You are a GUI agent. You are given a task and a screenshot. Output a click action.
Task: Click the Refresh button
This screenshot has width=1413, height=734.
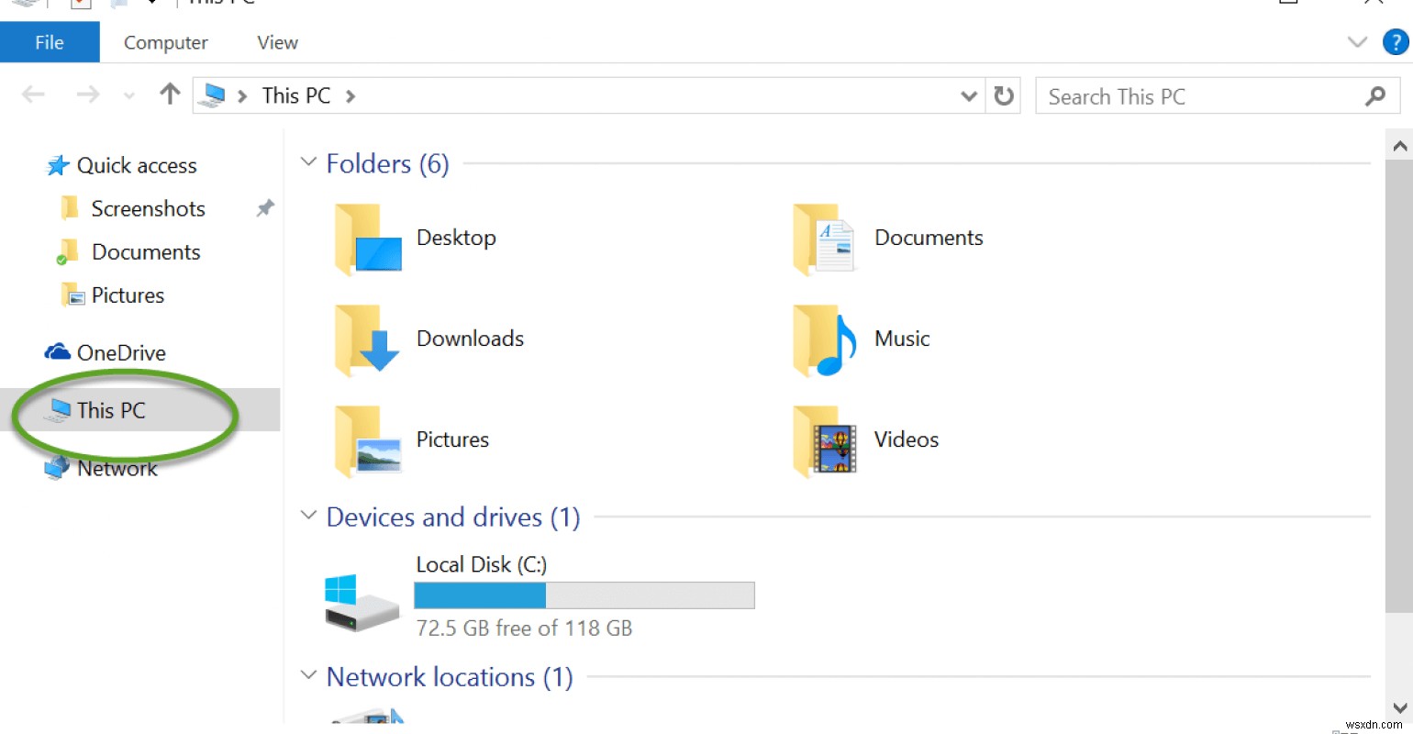(x=1003, y=95)
